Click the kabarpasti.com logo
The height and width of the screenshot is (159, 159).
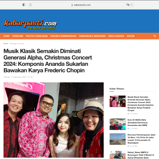click(x=30, y=24)
